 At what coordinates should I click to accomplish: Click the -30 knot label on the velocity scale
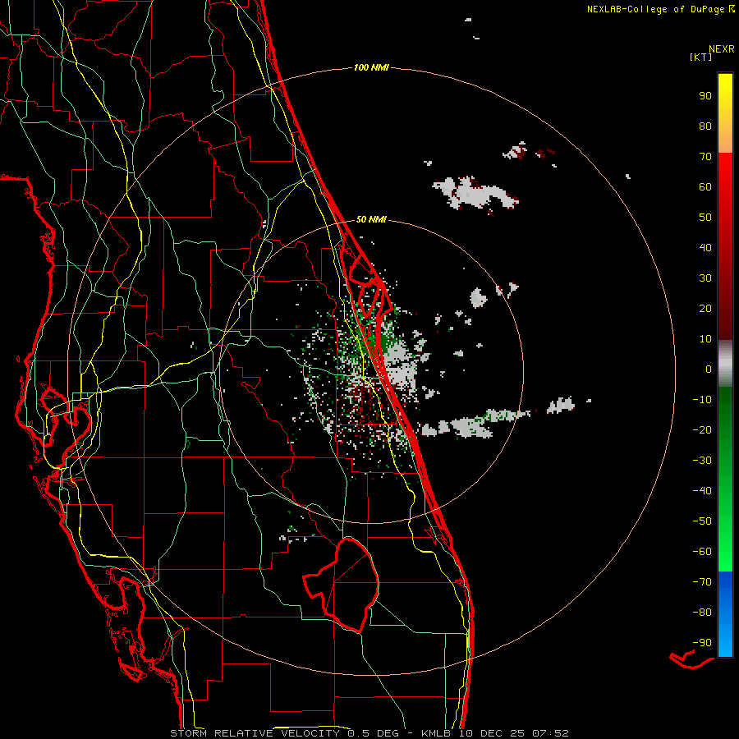tap(702, 461)
